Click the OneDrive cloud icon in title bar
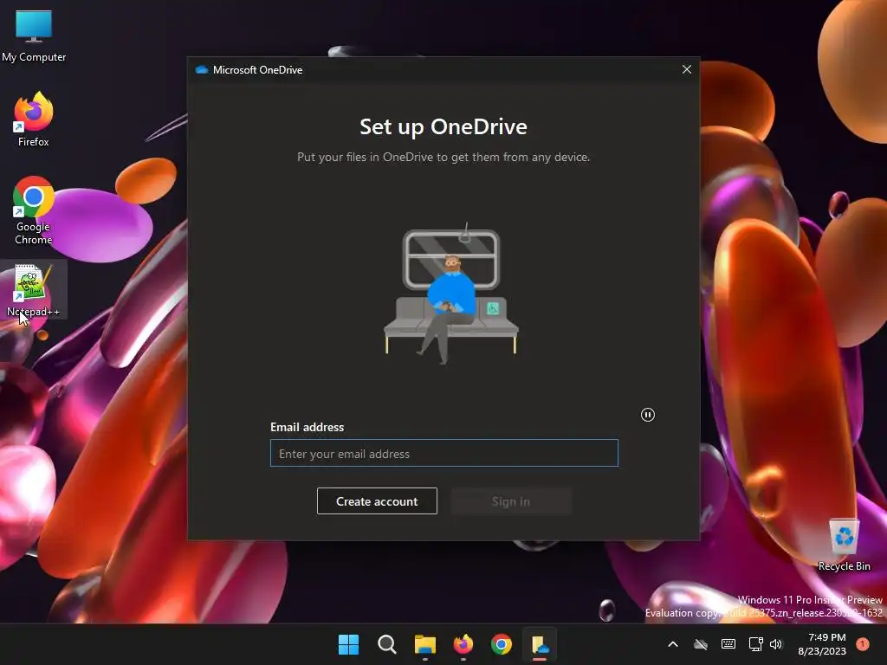 (x=201, y=70)
